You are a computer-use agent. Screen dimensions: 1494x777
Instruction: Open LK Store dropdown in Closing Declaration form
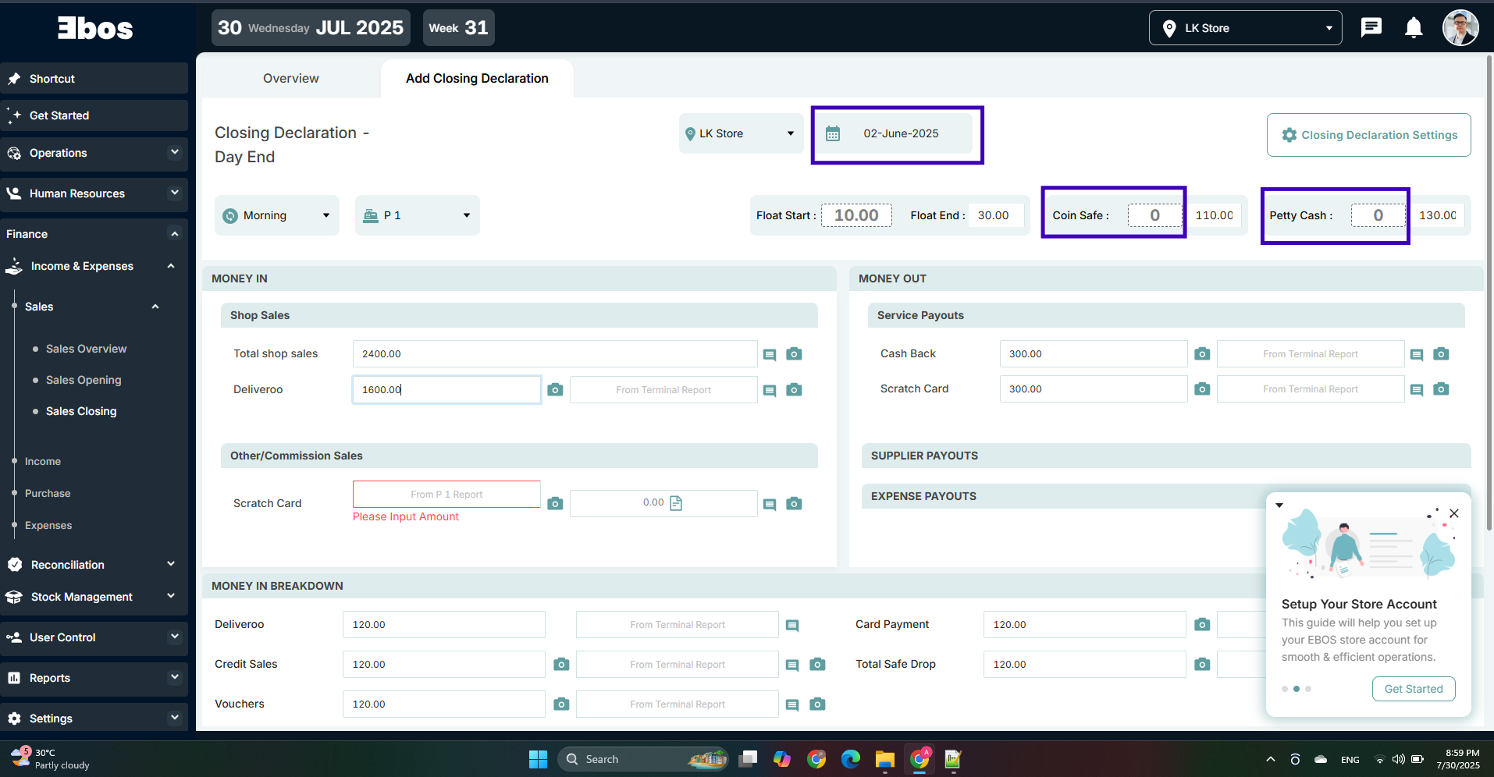[x=740, y=133]
